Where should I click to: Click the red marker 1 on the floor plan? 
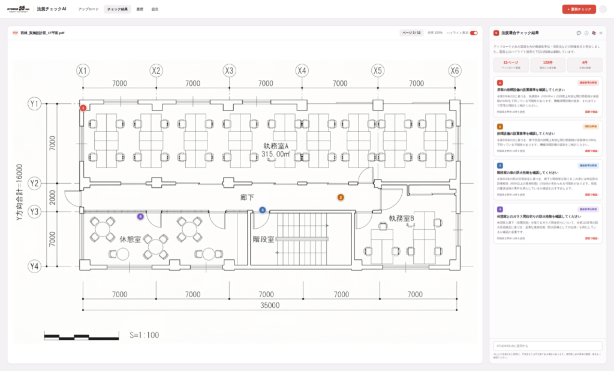(x=83, y=108)
